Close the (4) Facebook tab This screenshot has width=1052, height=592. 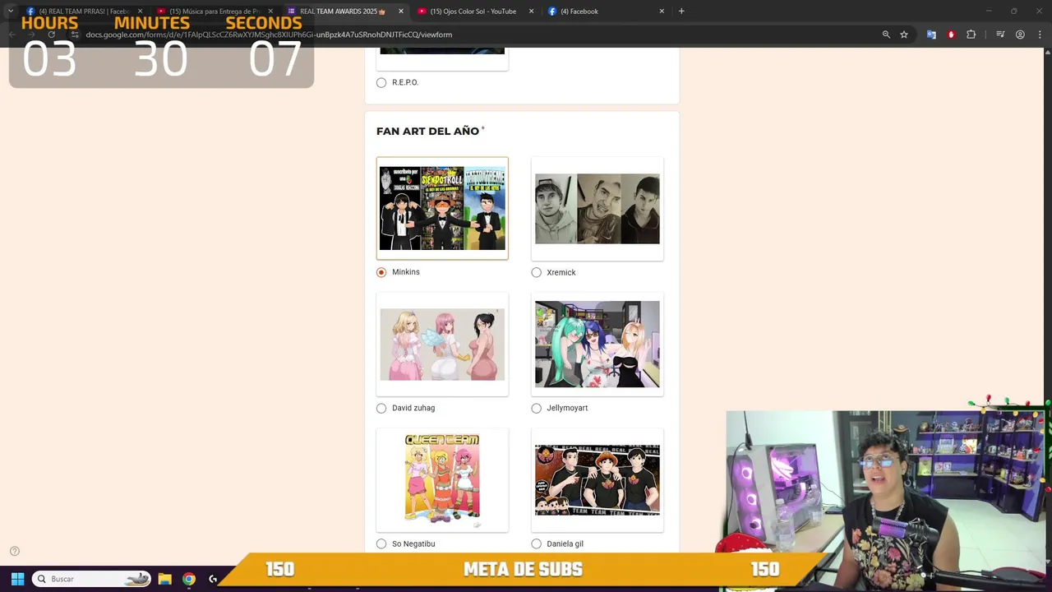[662, 12]
